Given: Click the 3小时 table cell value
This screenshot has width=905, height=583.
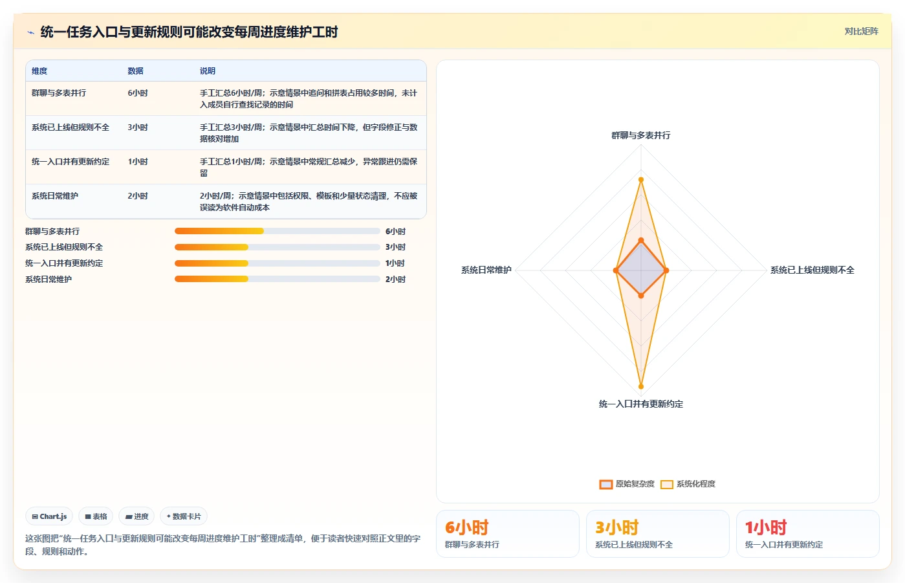Looking at the screenshot, I should pos(138,127).
